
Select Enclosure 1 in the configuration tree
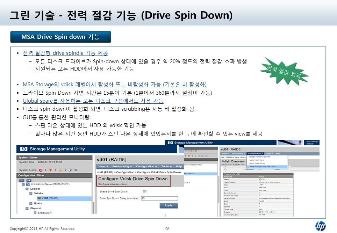tap(45, 213)
